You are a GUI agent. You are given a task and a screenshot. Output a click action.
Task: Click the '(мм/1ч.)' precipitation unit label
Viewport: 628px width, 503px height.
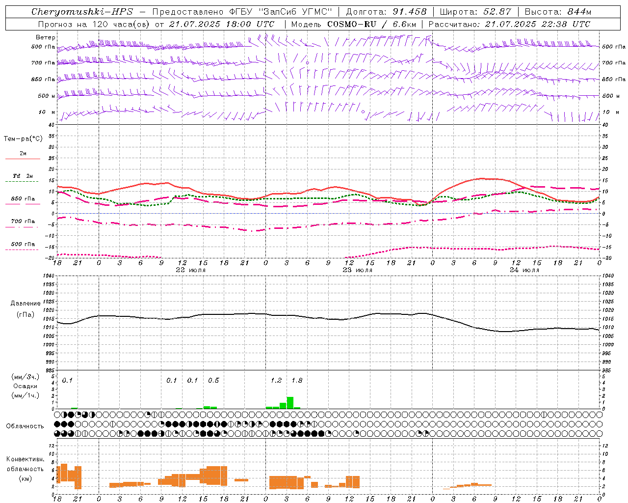[26, 395]
